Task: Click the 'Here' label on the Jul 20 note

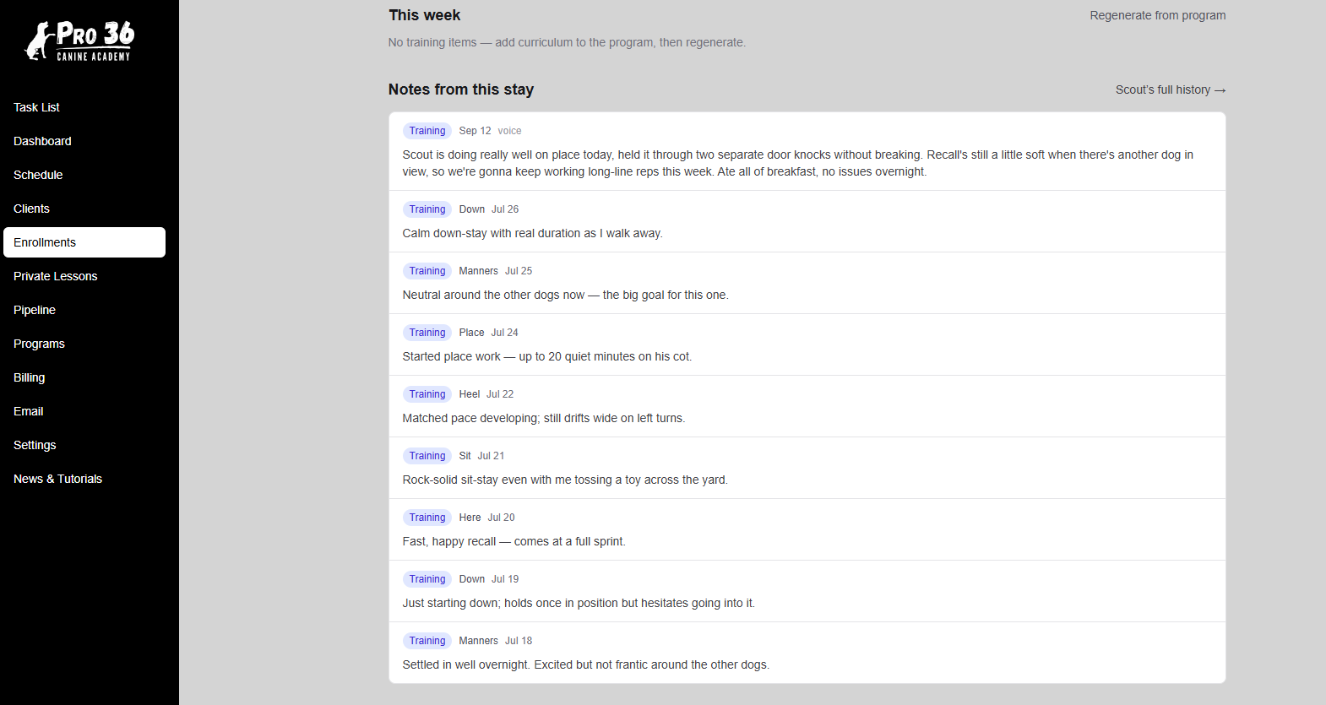Action: 470,518
